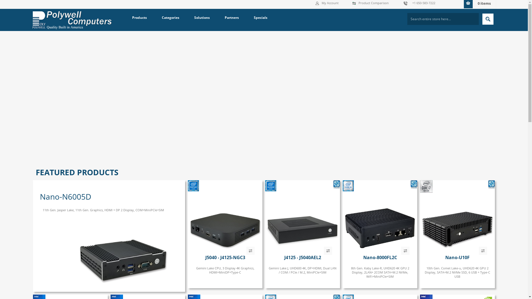Open the Nano-U10F product link

457,257
